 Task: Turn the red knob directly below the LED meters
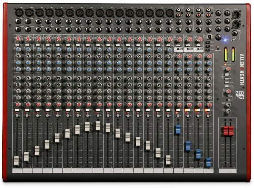point(229,69)
